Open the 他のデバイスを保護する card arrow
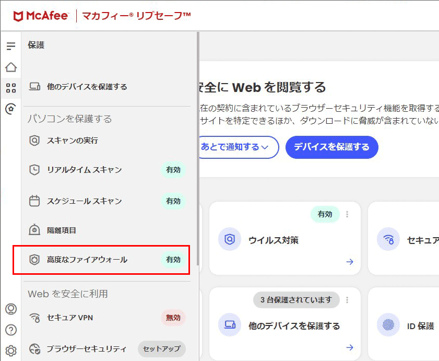 click(350, 347)
